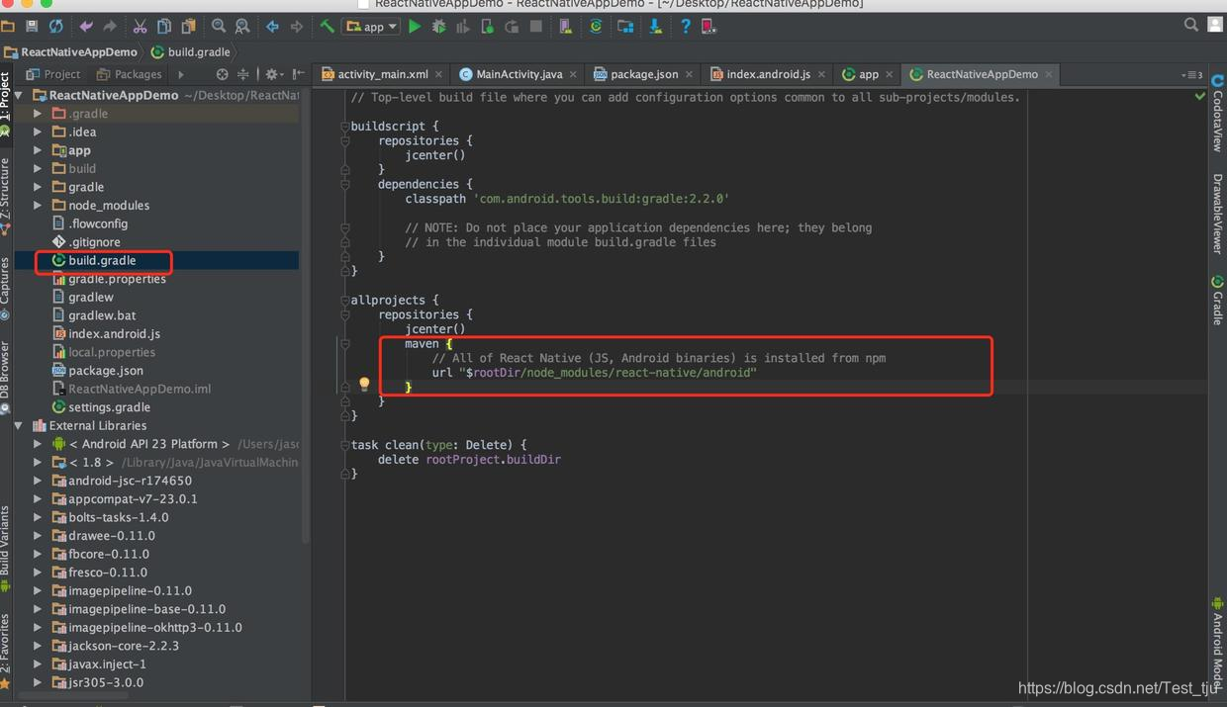Click the Cut scissors icon
Screen dimensions: 1227x707
point(140,26)
